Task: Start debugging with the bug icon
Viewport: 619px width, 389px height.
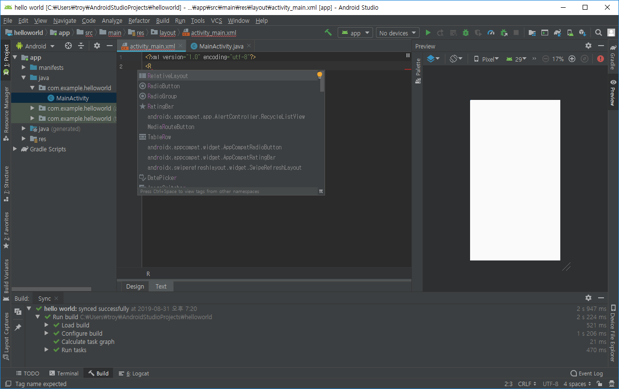Action: 466,32
